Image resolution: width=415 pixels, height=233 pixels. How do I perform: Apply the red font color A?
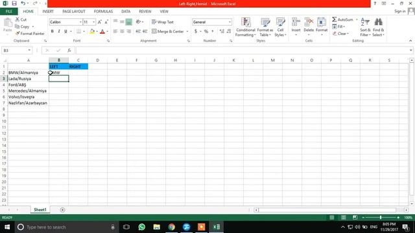pos(102,32)
